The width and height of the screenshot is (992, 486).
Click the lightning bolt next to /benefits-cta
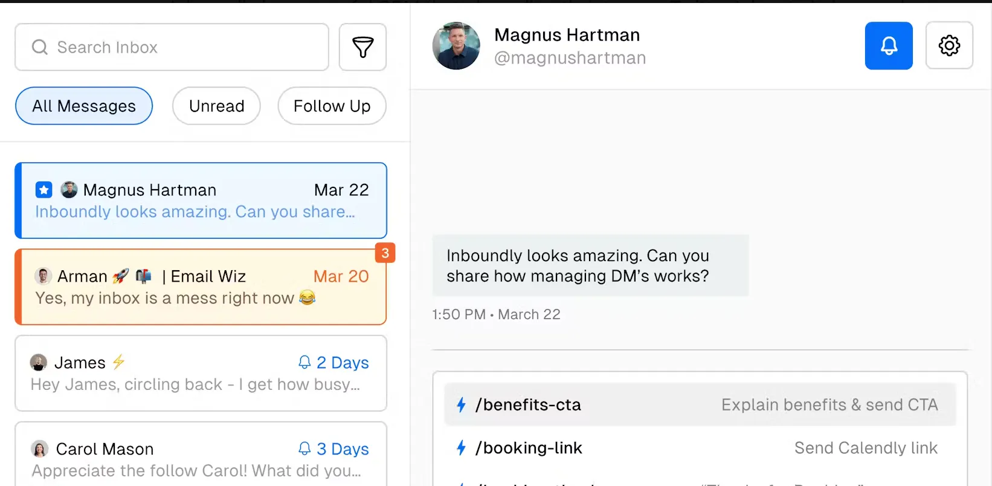[462, 404]
